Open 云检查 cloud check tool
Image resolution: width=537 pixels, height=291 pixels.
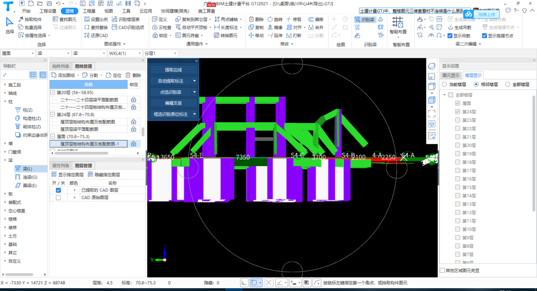coord(162,27)
